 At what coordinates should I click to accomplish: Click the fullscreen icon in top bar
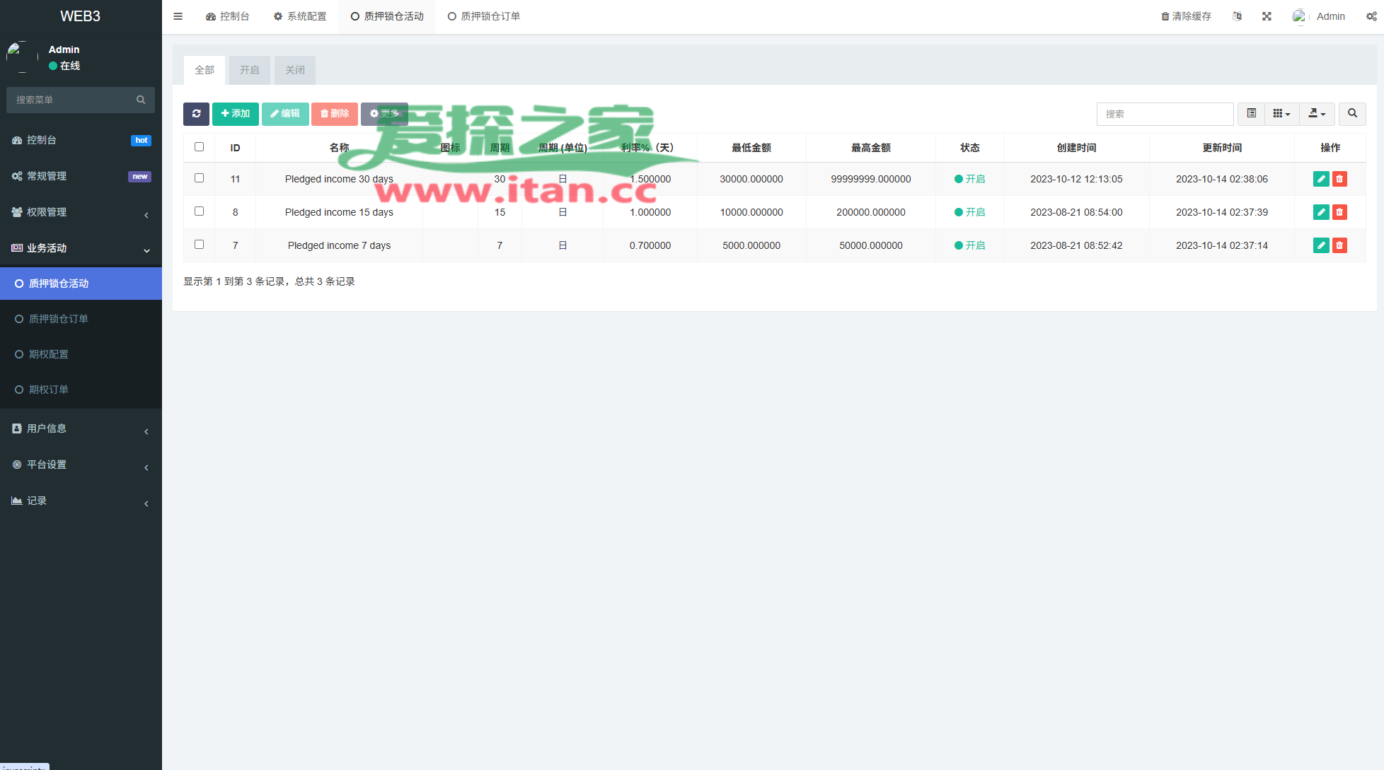(1267, 16)
